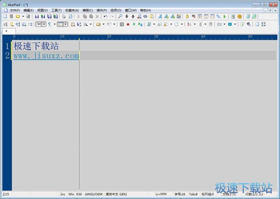Click the full screen icon
Image resolution: width=280 pixels, height=199 pixels.
(264, 24)
